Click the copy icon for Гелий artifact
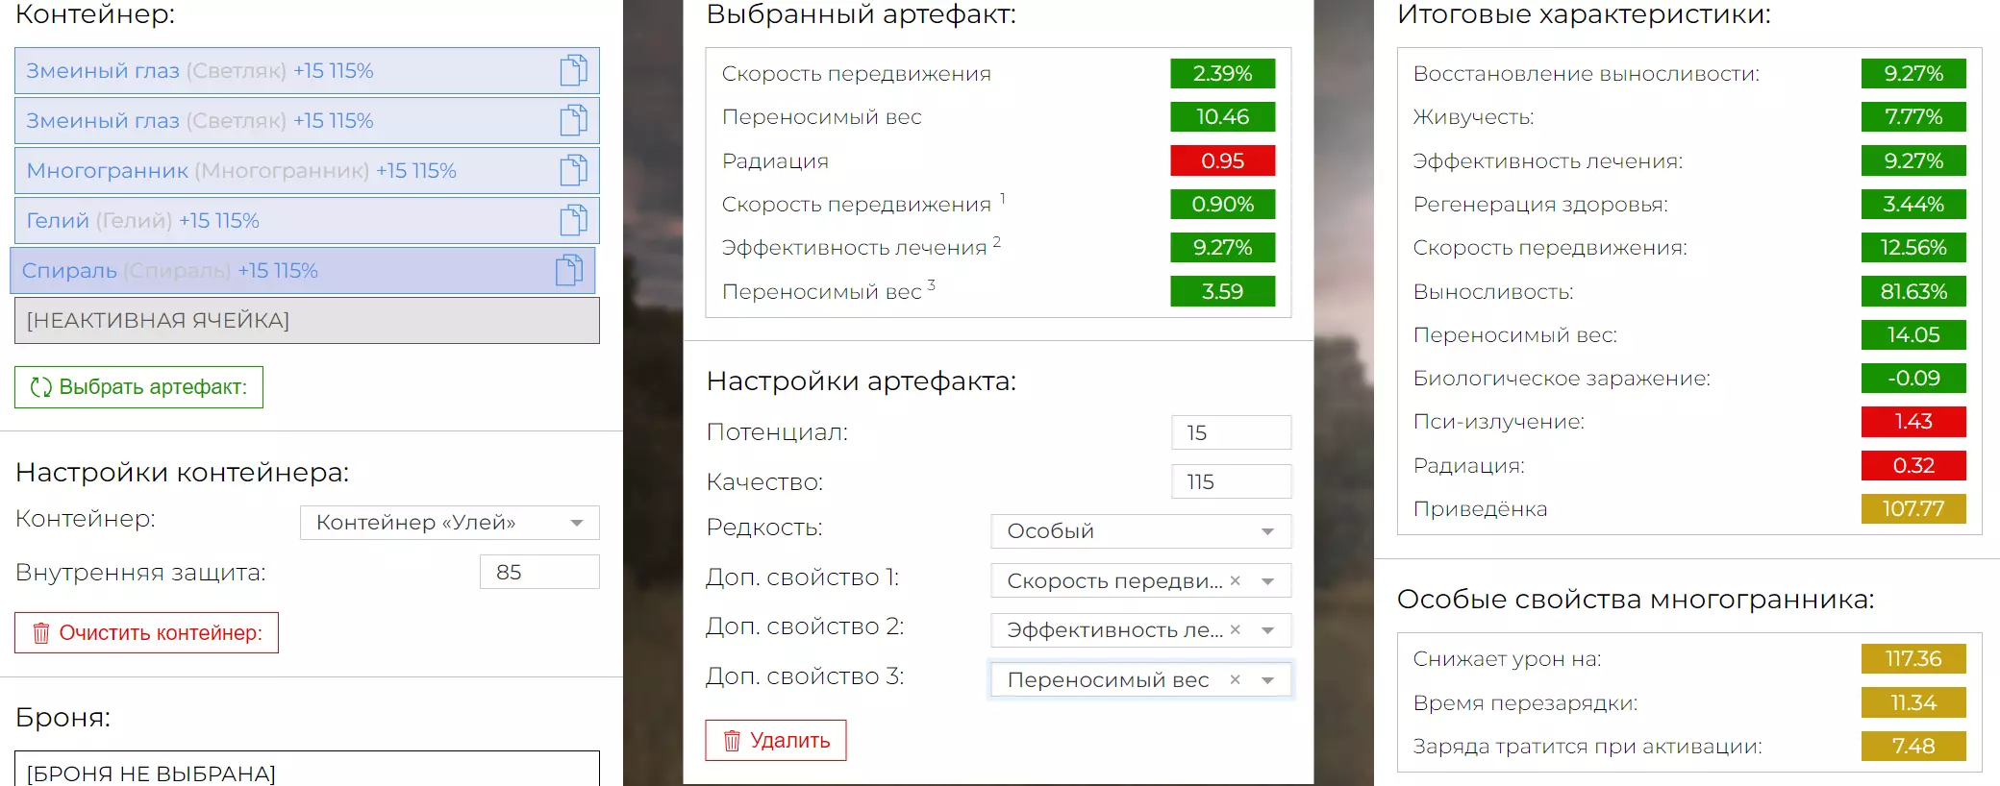This screenshot has height=786, width=2000. [x=573, y=220]
